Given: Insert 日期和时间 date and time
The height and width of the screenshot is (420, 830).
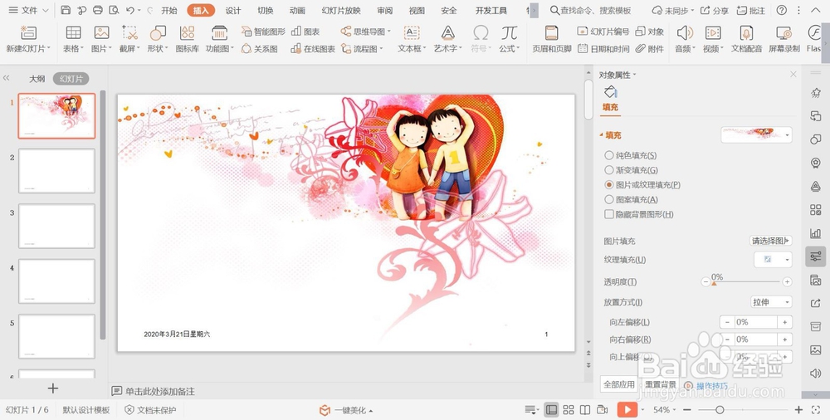Looking at the screenshot, I should tap(603, 49).
